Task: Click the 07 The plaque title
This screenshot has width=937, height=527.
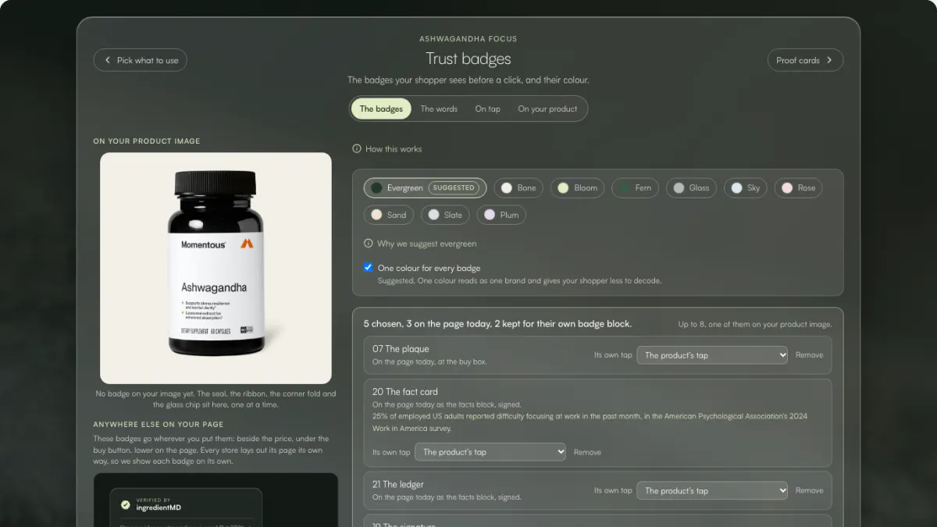Action: (x=401, y=349)
